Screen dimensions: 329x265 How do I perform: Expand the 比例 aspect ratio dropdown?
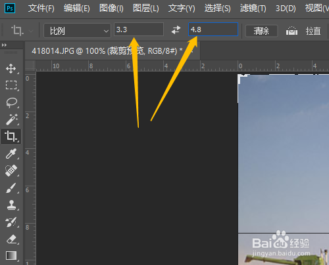77,31
